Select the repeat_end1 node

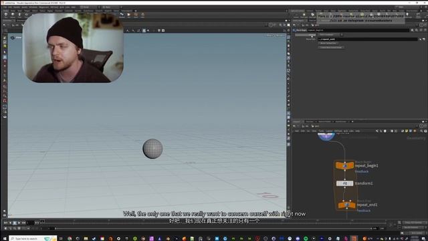click(x=346, y=205)
